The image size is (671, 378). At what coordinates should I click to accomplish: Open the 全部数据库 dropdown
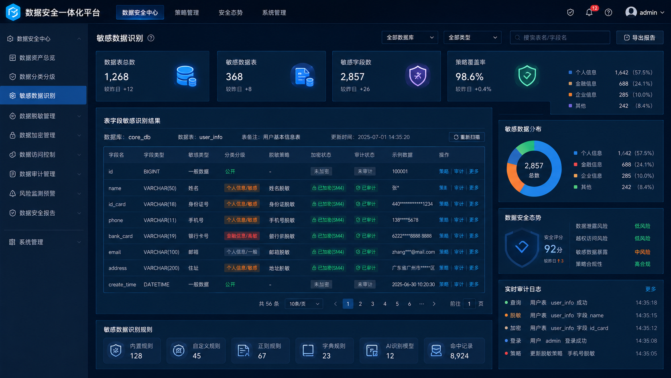pos(410,37)
